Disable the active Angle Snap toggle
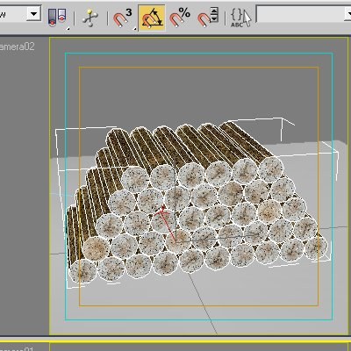351x351 pixels. (152, 18)
